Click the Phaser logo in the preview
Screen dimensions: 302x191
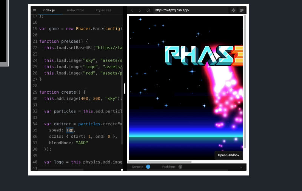204,56
